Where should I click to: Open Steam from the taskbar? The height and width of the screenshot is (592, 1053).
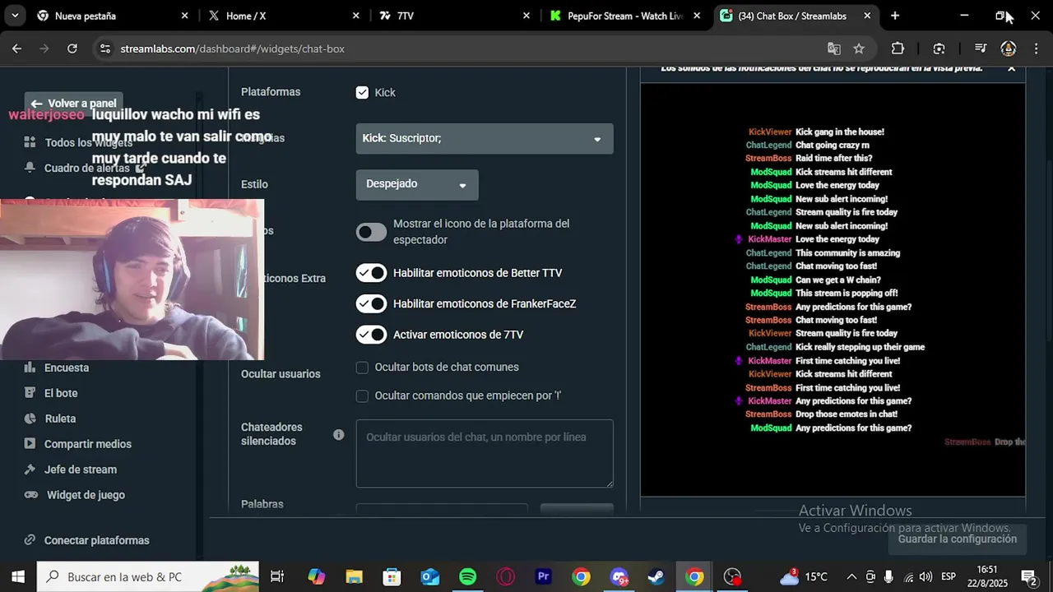coord(657,577)
